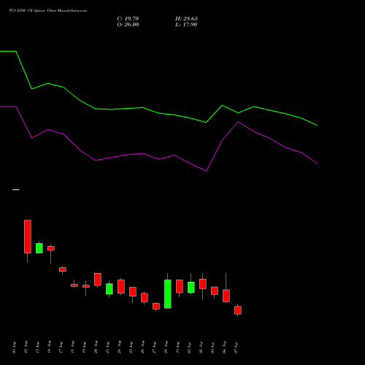Click the 02 Sep date label
Screen dimensions: 365x365
pos(201,347)
